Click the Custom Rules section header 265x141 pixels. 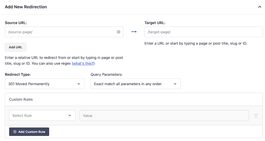tap(21, 99)
